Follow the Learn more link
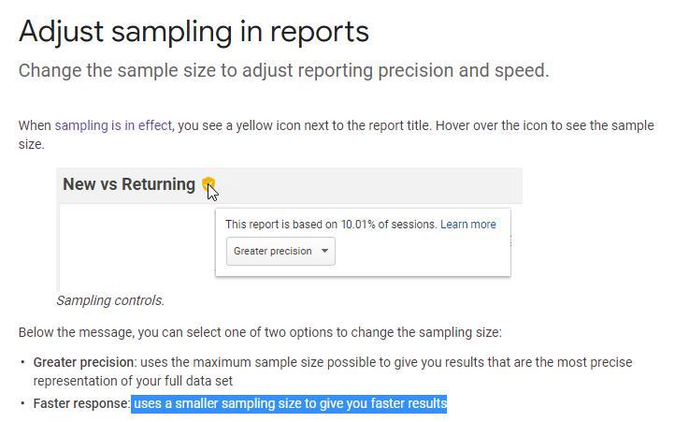689x422 pixels. [468, 225]
